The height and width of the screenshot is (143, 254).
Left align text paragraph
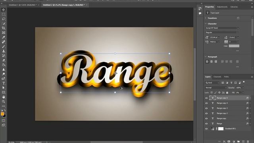click(x=207, y=62)
